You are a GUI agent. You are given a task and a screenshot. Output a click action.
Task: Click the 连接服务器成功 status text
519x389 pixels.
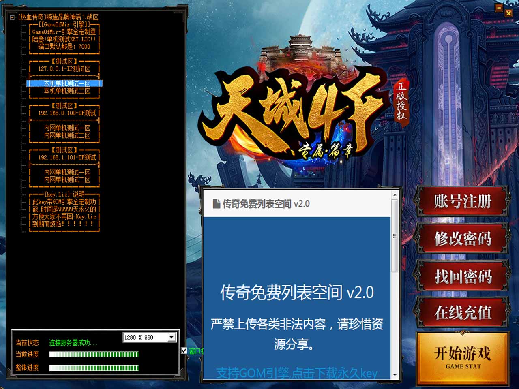click(73, 343)
